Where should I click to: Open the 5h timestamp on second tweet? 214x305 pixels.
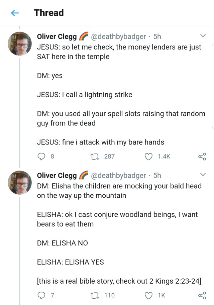point(157,175)
